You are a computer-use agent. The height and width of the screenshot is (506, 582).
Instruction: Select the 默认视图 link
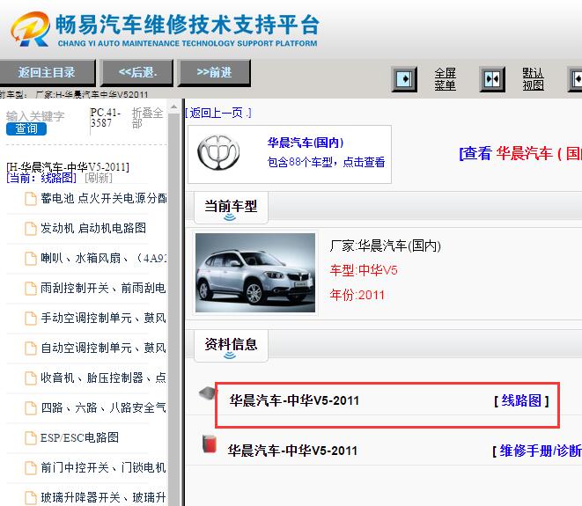pos(533,79)
